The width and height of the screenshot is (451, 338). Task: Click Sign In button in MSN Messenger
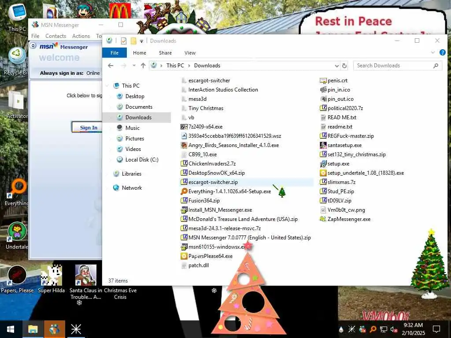pos(87,127)
